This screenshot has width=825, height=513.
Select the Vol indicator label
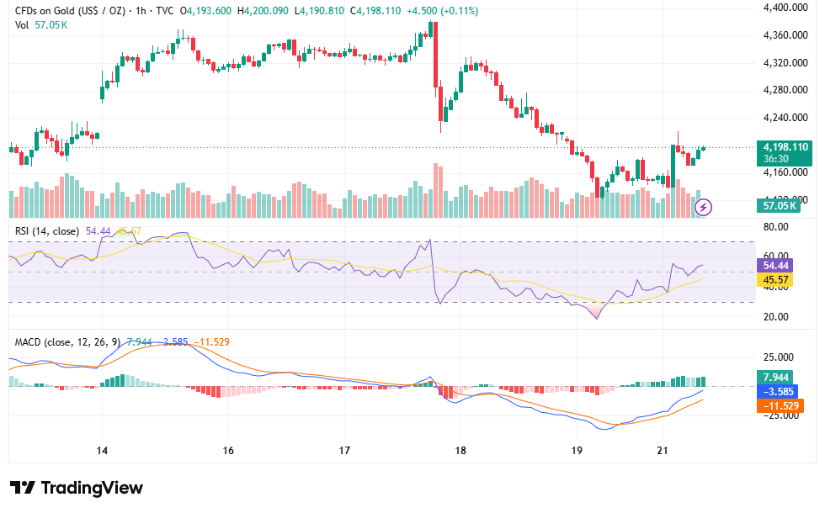point(22,24)
